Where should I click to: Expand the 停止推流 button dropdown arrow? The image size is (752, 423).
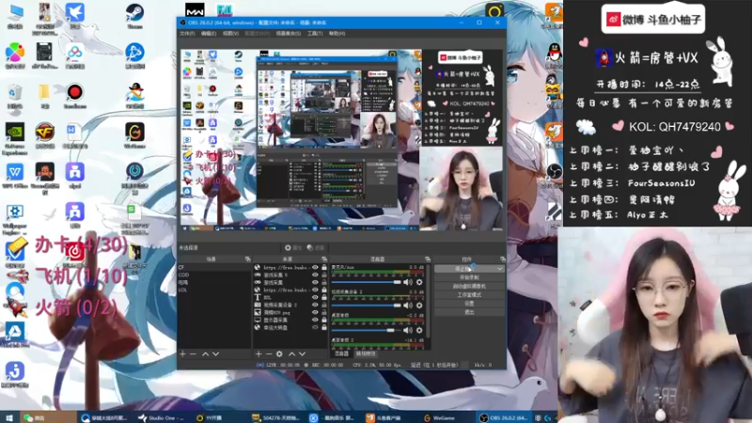[x=500, y=269]
